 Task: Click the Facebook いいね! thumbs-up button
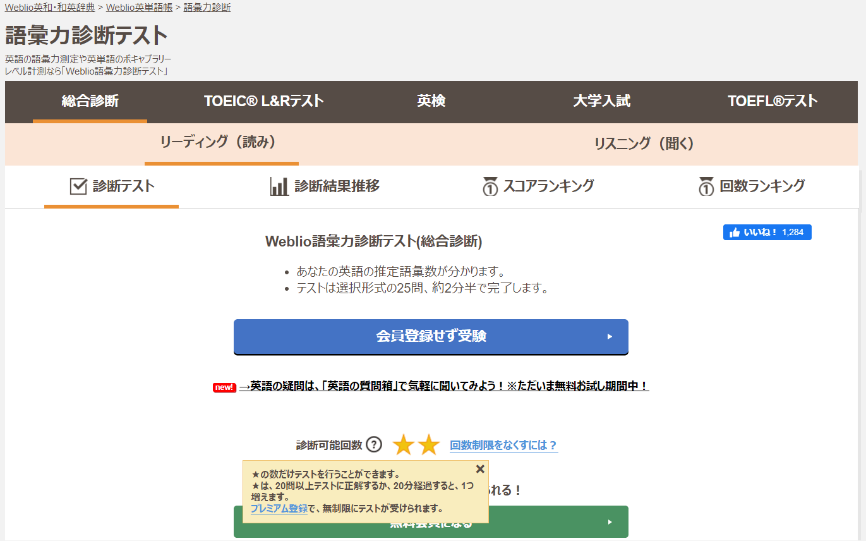click(767, 233)
